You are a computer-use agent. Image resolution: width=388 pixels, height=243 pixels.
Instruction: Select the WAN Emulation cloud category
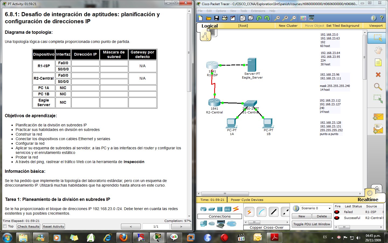pyautogui.click(x=212, y=224)
